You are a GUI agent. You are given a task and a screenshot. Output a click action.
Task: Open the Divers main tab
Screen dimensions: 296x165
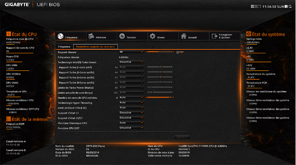coord(163,36)
